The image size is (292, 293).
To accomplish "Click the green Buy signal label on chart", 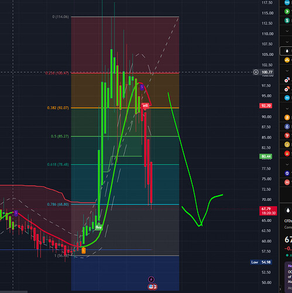I will 99,227.
